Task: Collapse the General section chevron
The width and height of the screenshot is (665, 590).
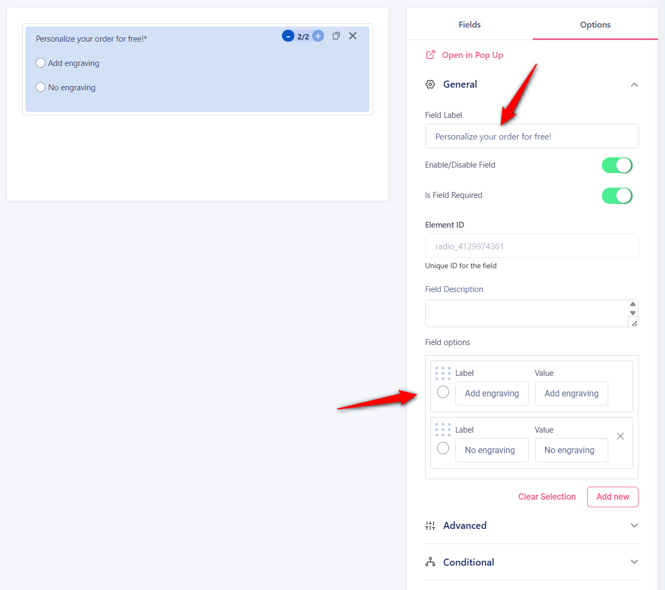Action: [x=634, y=84]
